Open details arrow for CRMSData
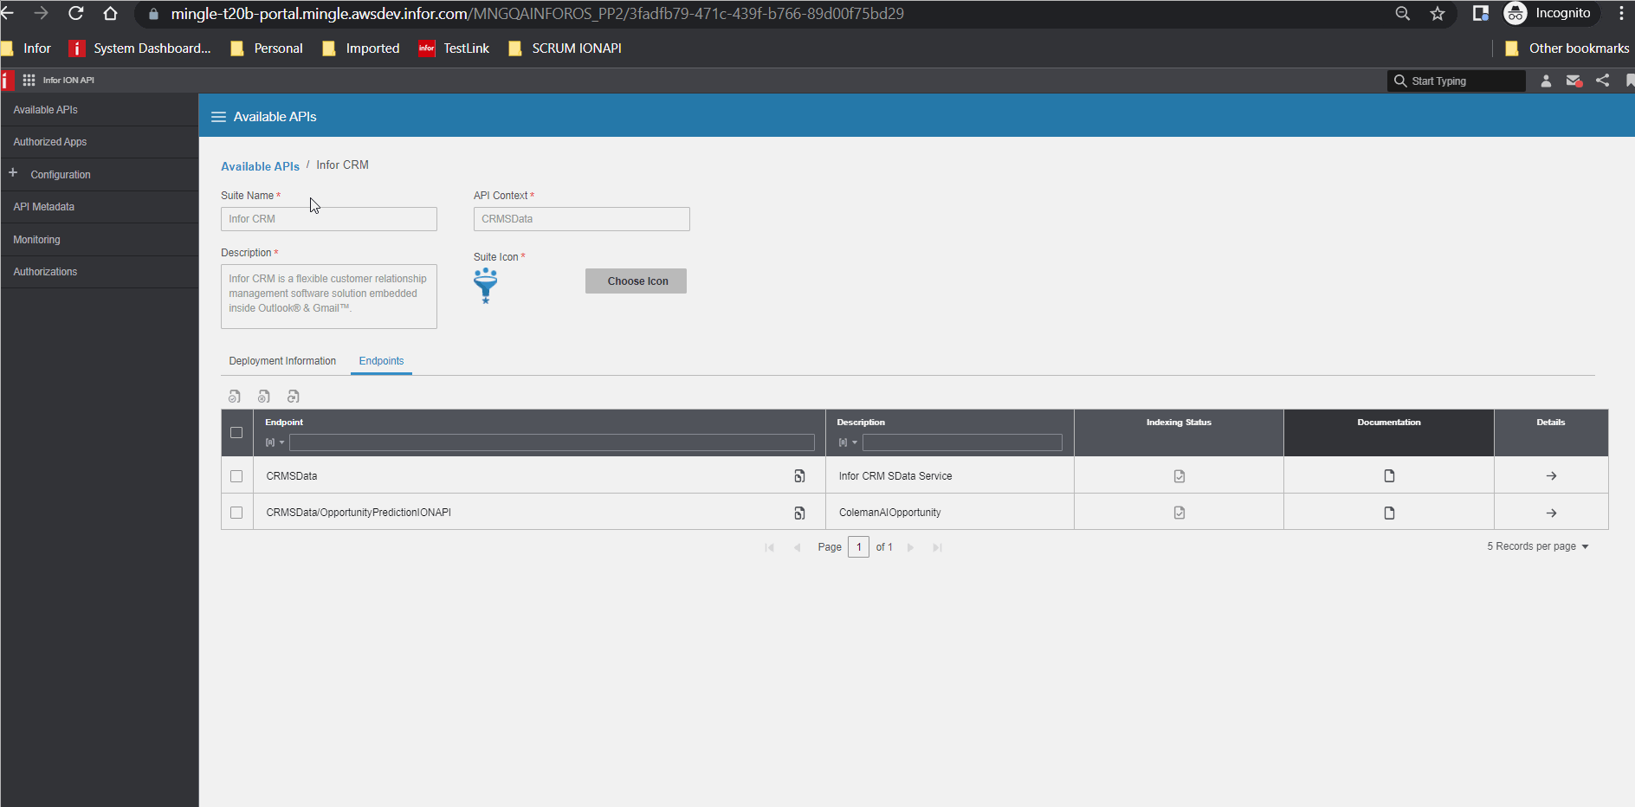 click(x=1551, y=476)
